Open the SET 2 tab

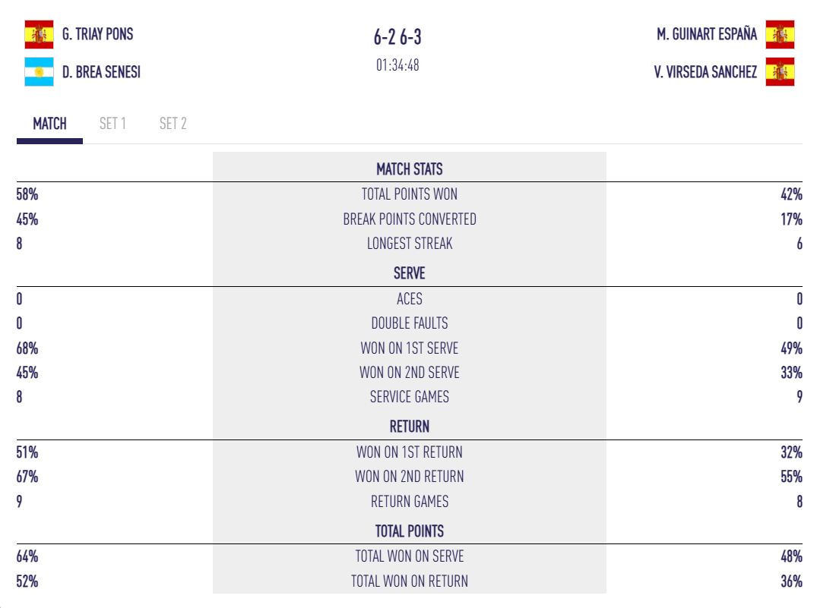pyautogui.click(x=173, y=124)
